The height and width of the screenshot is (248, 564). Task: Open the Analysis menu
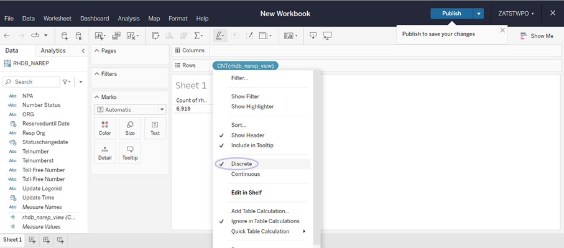coord(129,18)
